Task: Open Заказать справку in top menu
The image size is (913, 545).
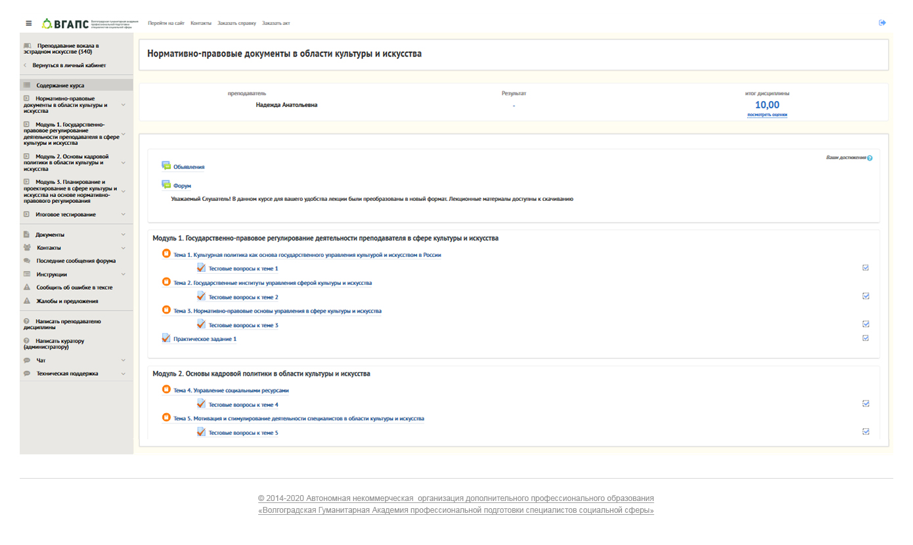Action: coord(236,23)
